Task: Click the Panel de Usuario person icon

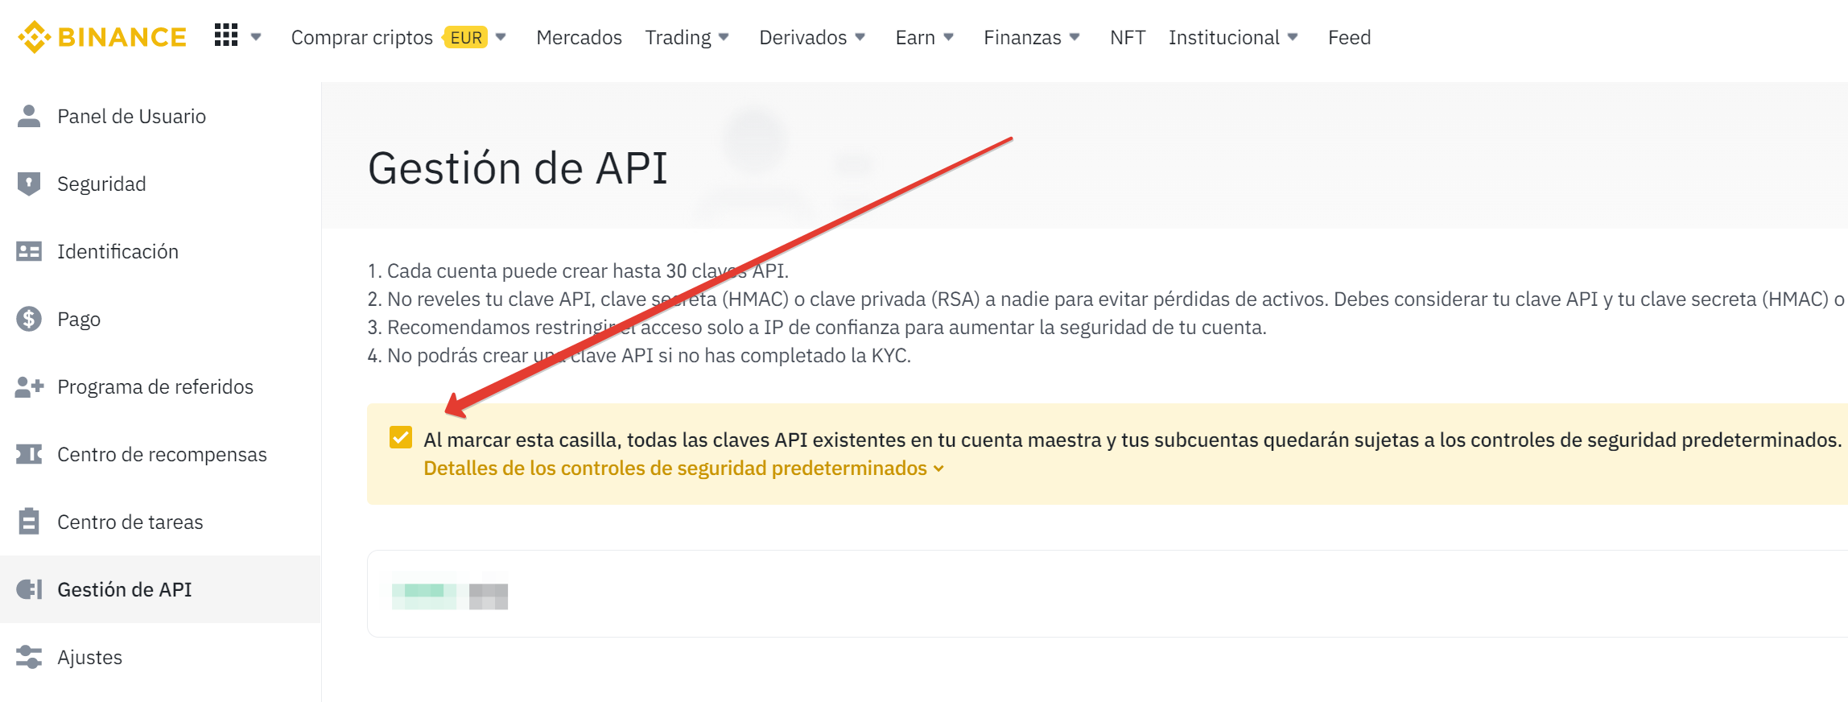Action: [x=29, y=116]
